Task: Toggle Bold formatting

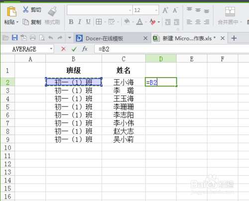Action: coord(71,22)
